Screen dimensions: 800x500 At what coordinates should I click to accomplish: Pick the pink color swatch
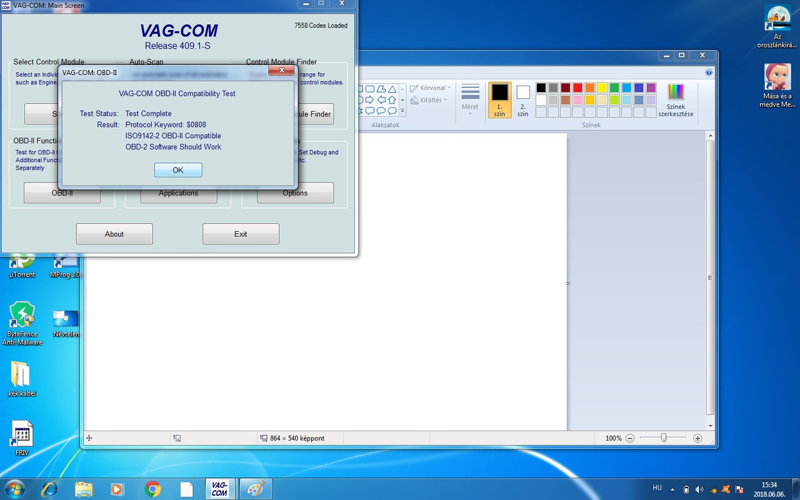577,100
